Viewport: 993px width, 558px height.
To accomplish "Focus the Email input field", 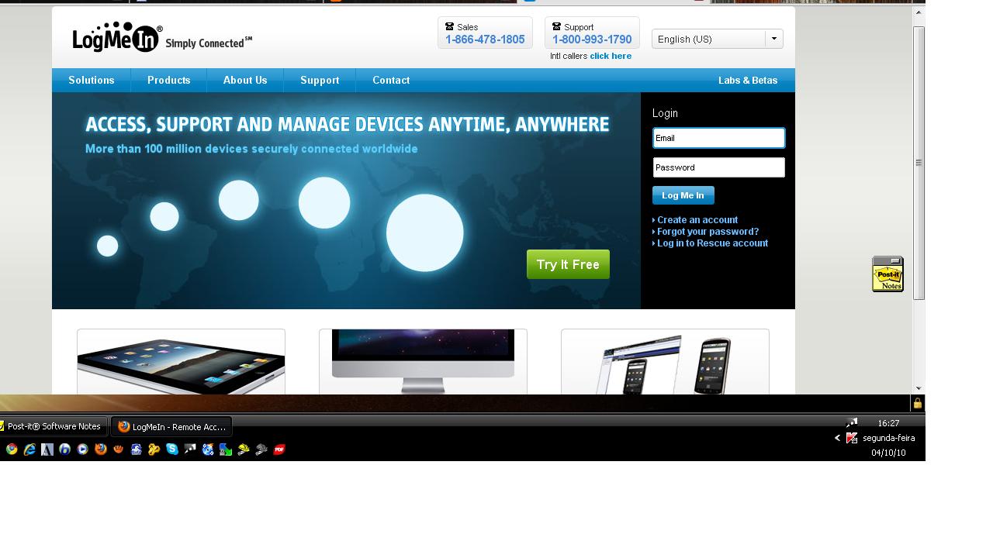I will (x=719, y=138).
